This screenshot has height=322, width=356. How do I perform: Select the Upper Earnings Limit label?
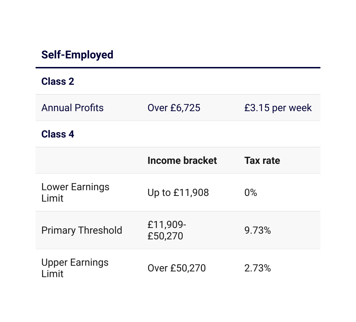click(75, 268)
